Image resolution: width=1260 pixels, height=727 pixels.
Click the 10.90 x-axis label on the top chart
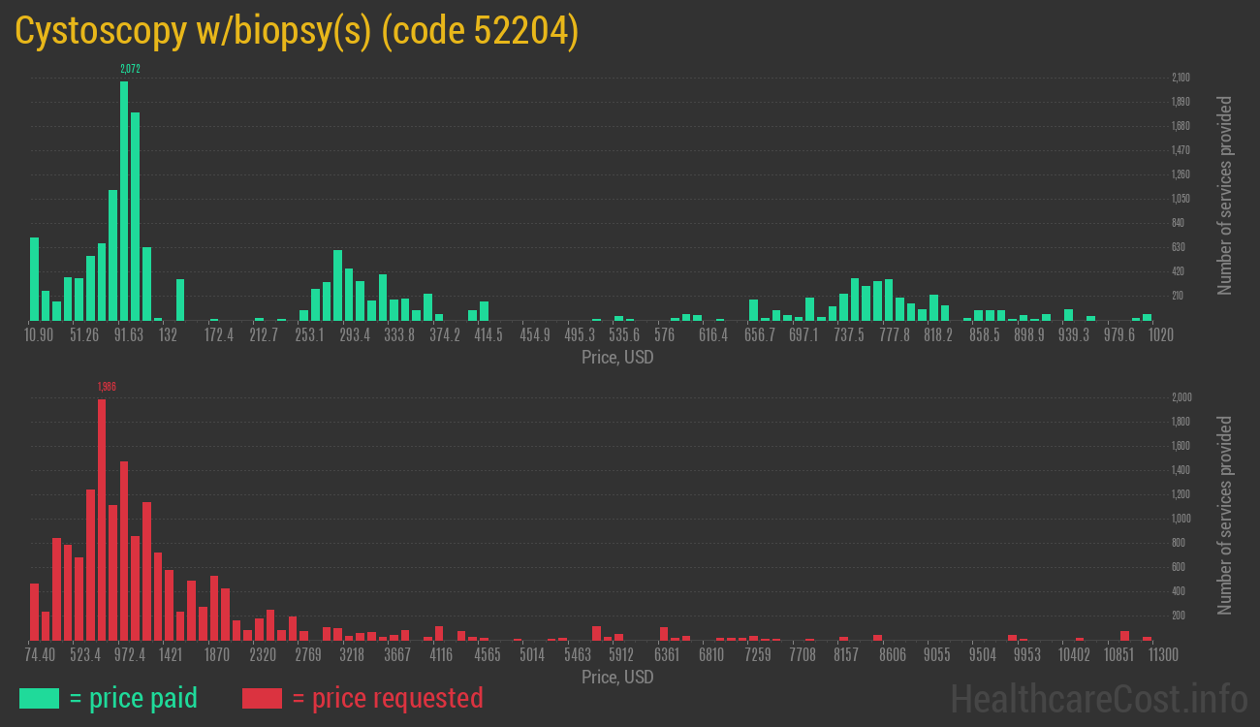click(x=39, y=335)
